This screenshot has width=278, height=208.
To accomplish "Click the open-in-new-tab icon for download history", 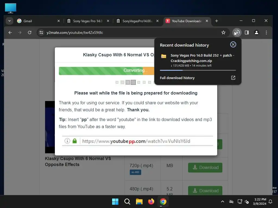I will click(233, 78).
